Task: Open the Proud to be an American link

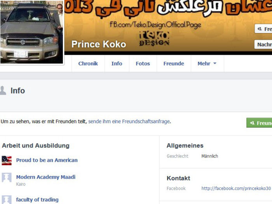Action: (x=47, y=160)
